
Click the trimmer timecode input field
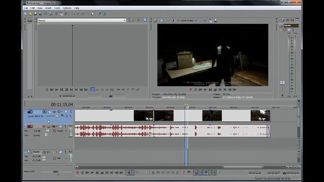coord(69,96)
